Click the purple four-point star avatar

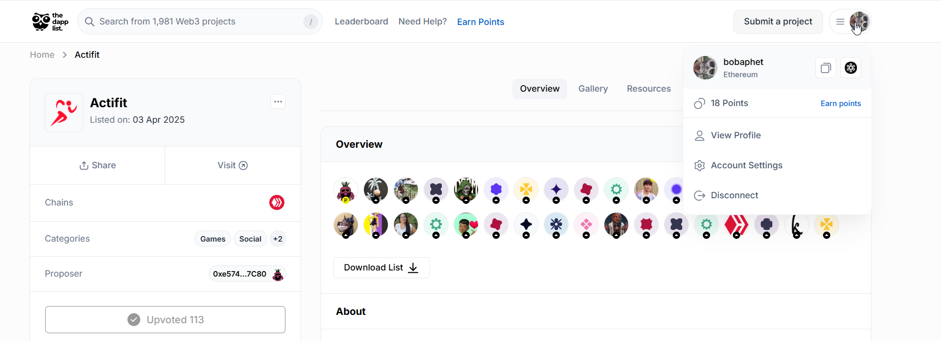(556, 190)
